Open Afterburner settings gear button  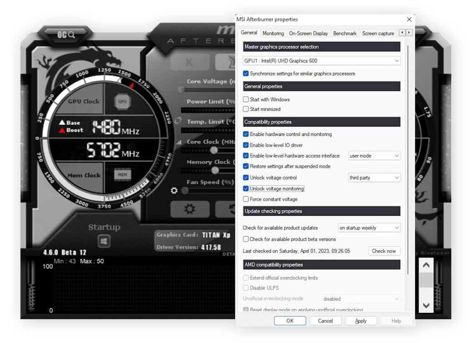coord(190,209)
